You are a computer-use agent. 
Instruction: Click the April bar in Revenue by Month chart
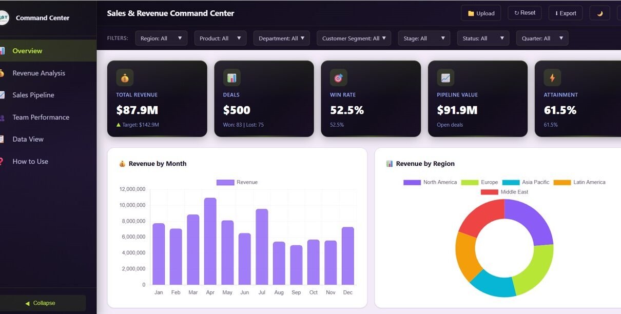pos(210,241)
